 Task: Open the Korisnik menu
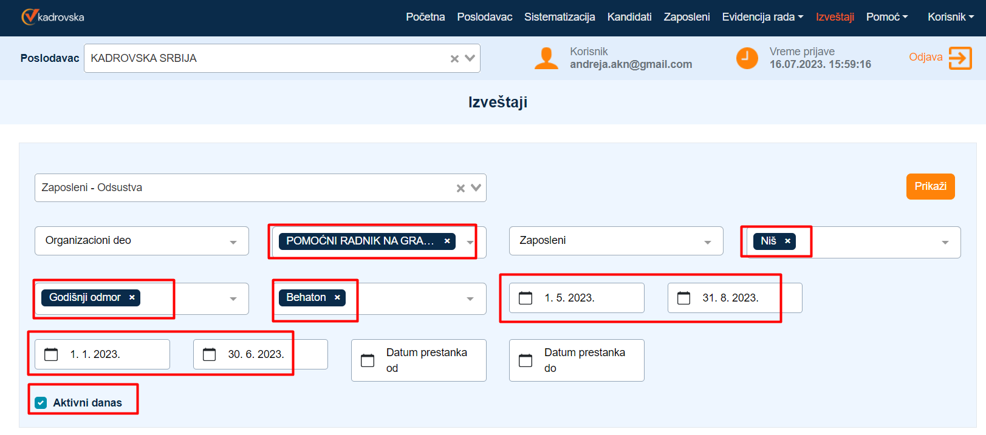click(x=950, y=17)
